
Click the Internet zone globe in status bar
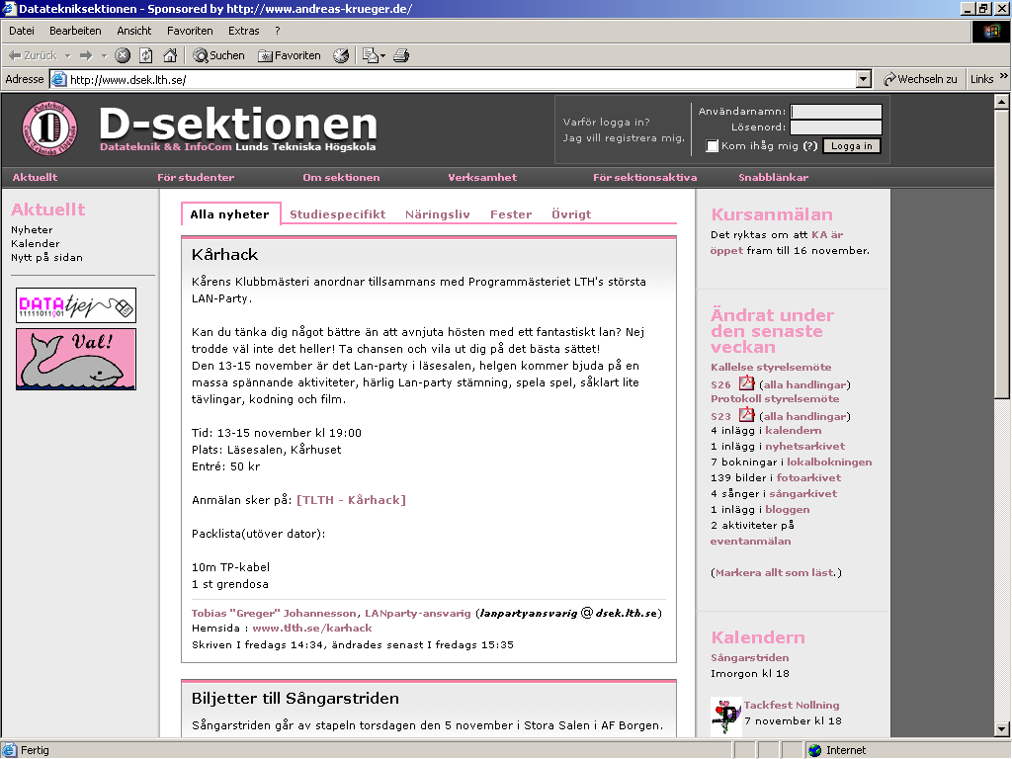[815, 750]
